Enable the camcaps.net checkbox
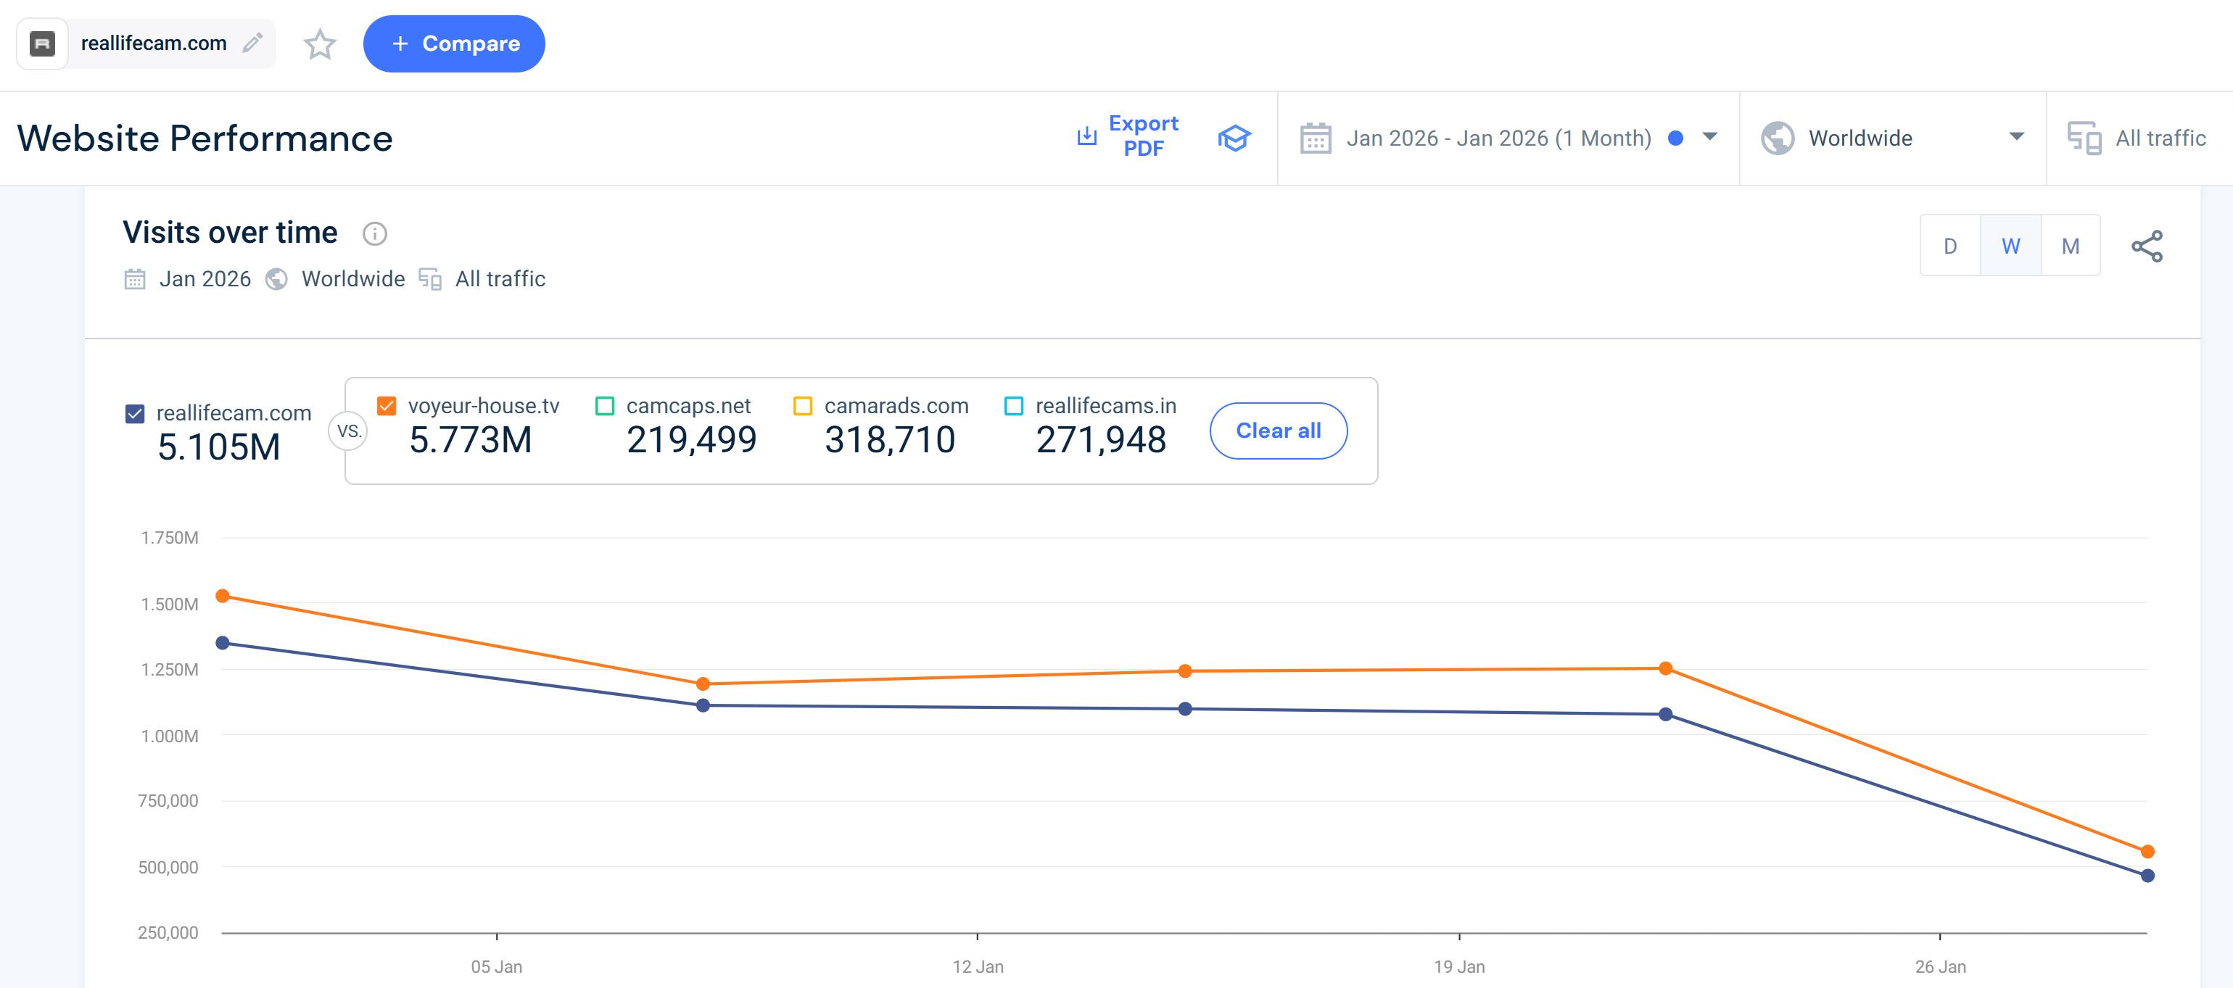2233x988 pixels. tap(605, 406)
